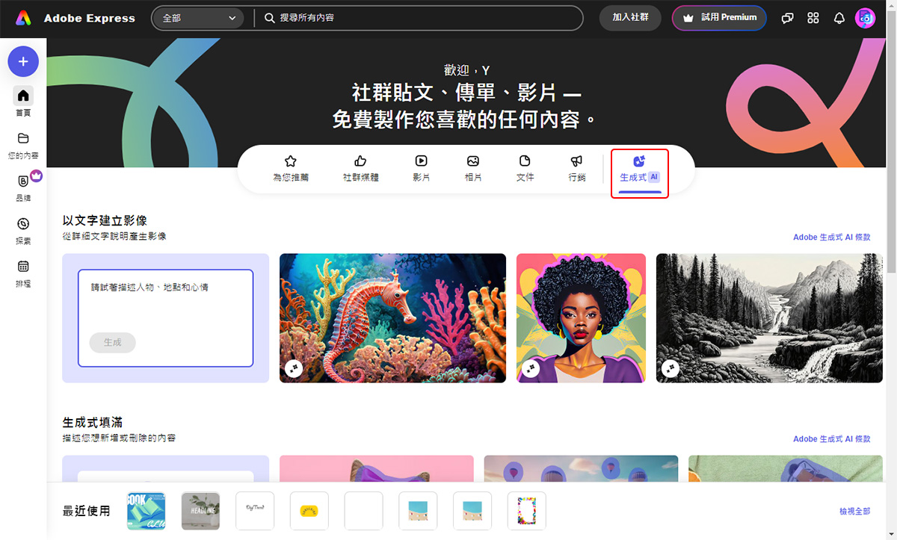Open your profile avatar in top bar
Screen dimensions: 897x540
point(865,18)
